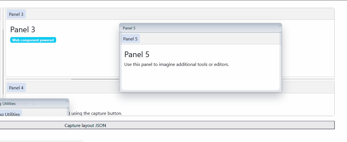Click the floating Utilities window title bar
The height and width of the screenshot is (142, 347).
tap(34, 104)
